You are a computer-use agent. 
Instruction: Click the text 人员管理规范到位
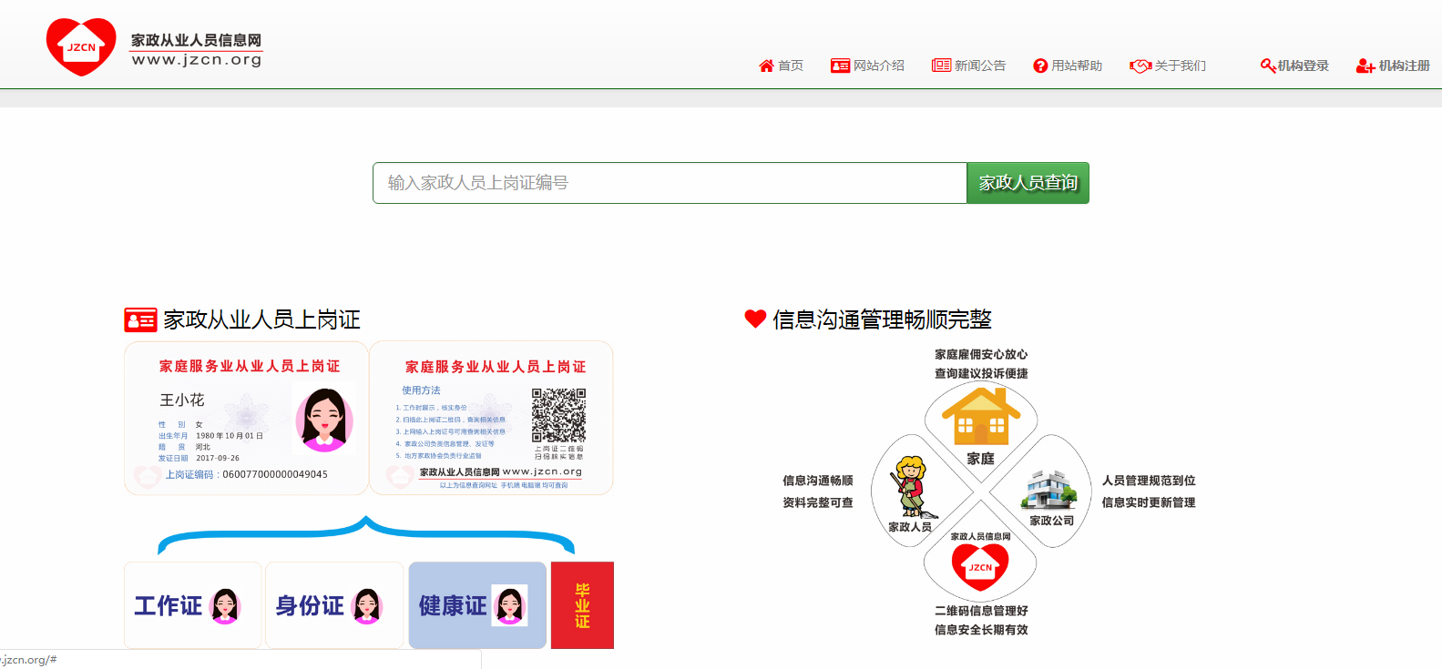(1149, 481)
